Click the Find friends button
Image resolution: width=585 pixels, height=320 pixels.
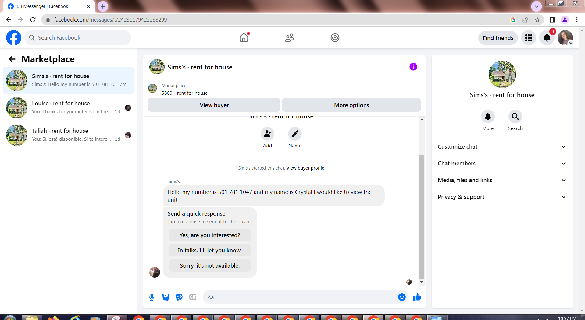pyautogui.click(x=498, y=38)
